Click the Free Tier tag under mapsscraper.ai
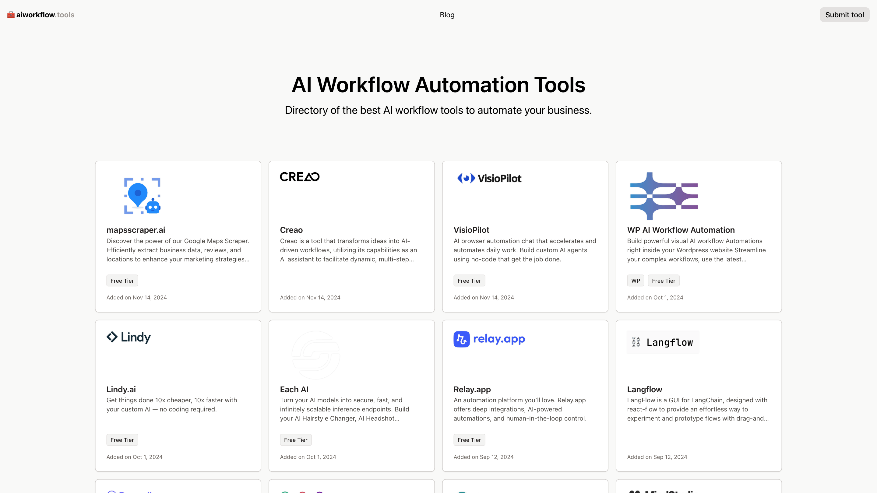 point(122,280)
